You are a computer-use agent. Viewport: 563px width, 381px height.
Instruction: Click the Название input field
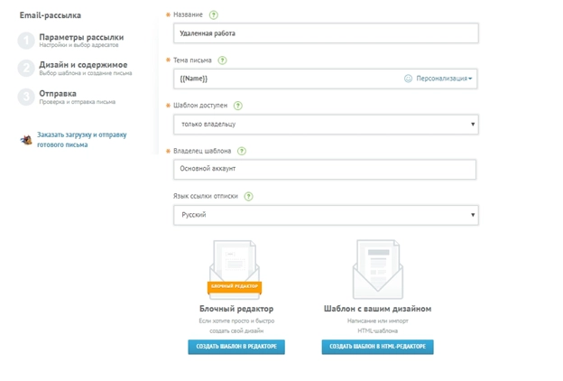pyautogui.click(x=326, y=33)
